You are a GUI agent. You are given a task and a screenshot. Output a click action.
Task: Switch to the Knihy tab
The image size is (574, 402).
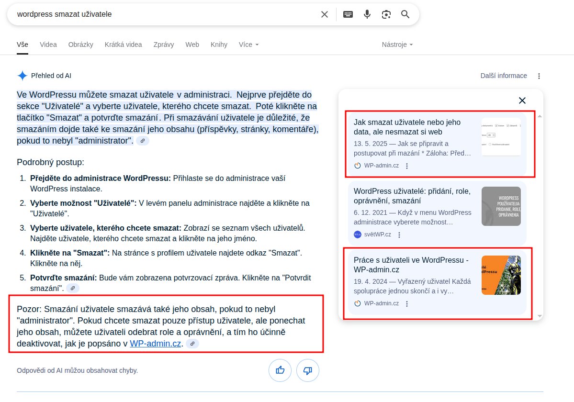coord(219,45)
